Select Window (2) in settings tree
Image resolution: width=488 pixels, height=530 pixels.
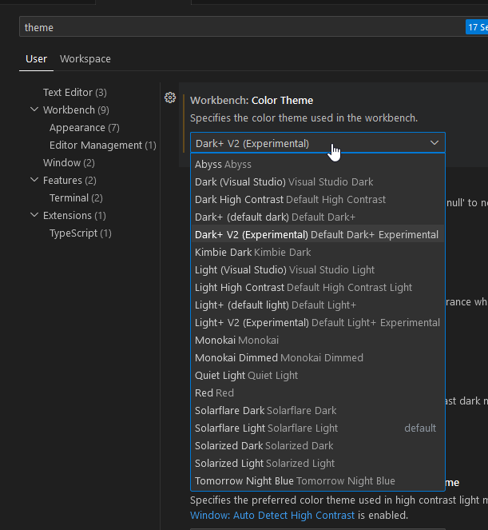[x=69, y=162]
